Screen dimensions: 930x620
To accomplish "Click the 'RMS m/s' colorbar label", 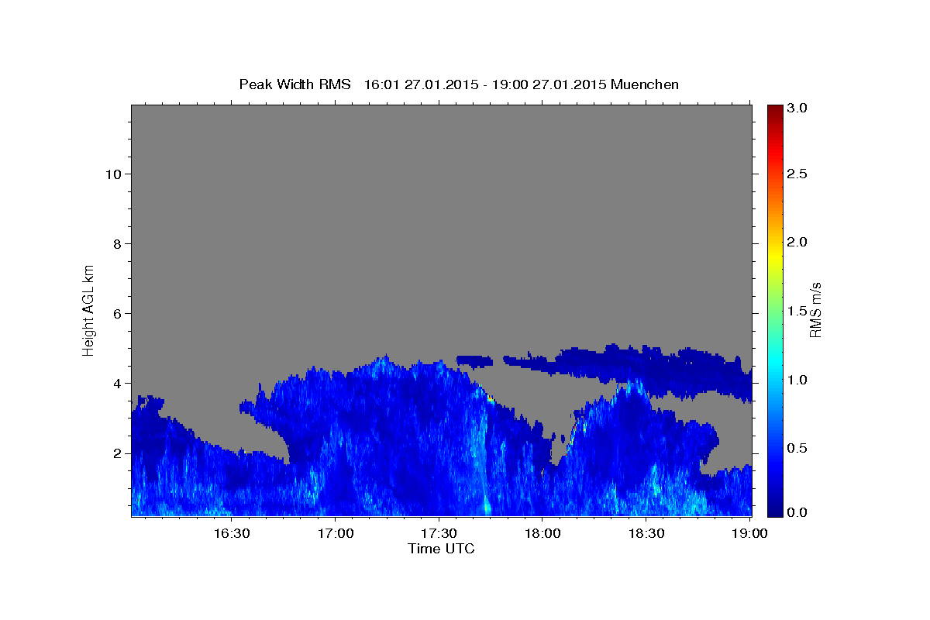I will coord(815,309).
